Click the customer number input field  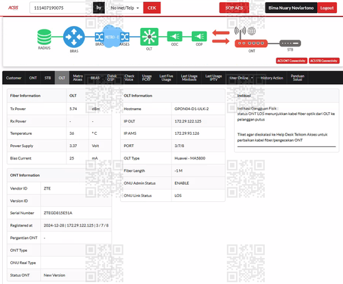point(61,8)
